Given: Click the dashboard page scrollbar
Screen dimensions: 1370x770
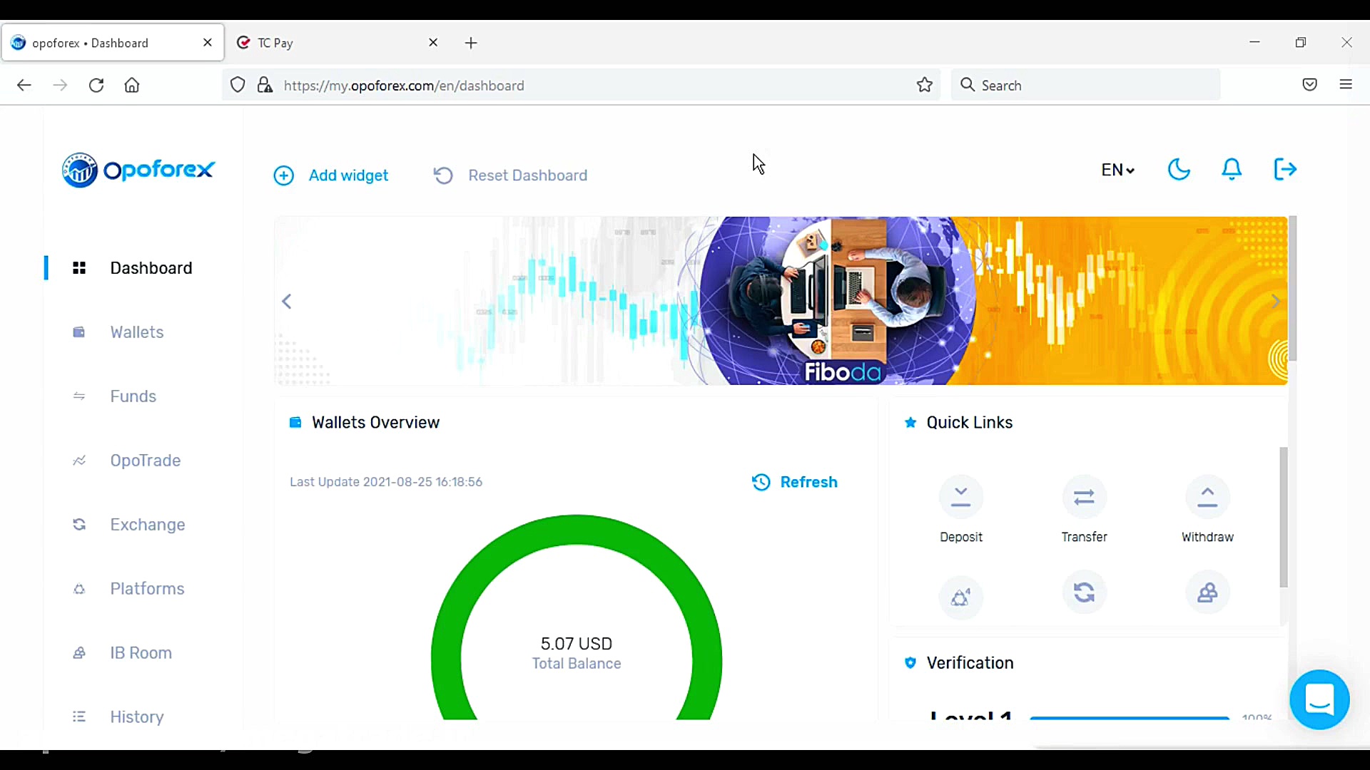Looking at the screenshot, I should pos(1293,288).
